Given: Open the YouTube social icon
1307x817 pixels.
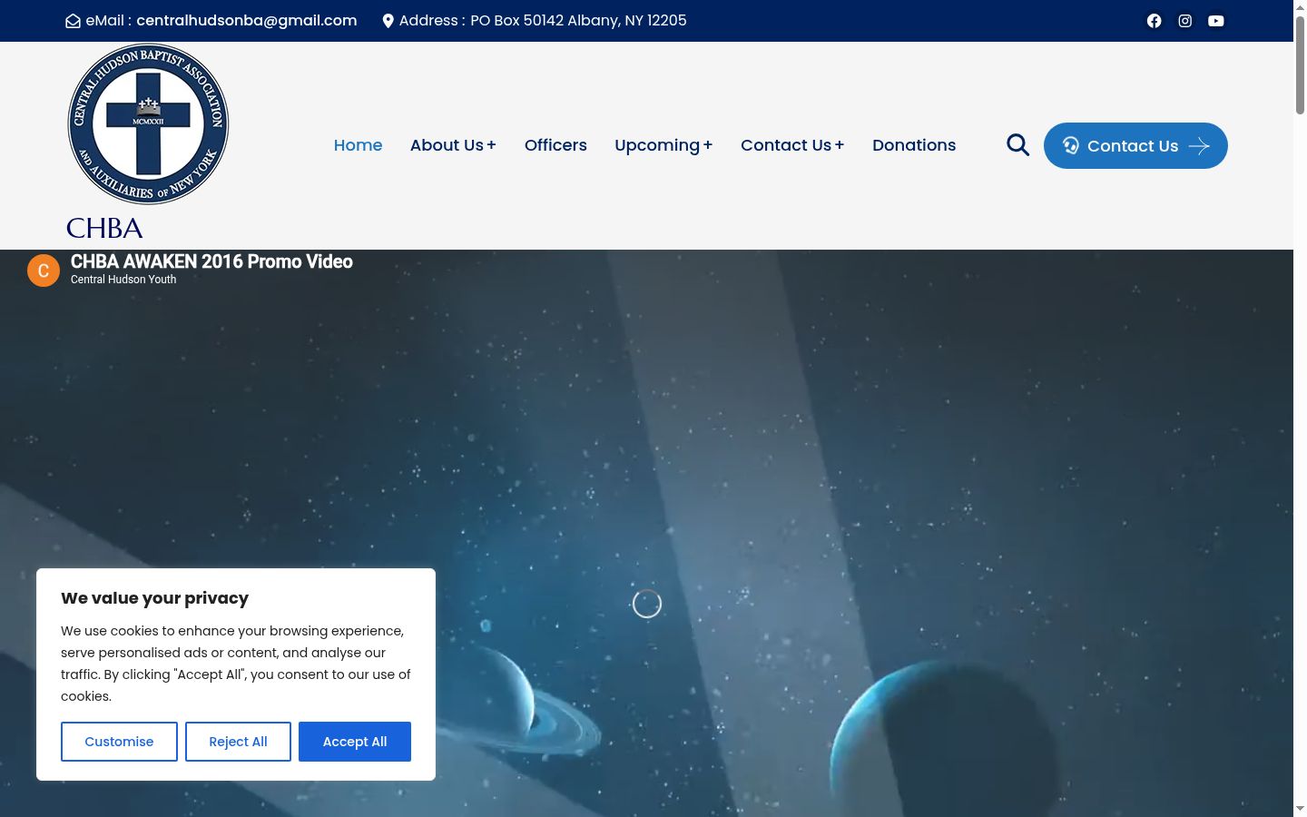Looking at the screenshot, I should click(x=1215, y=21).
